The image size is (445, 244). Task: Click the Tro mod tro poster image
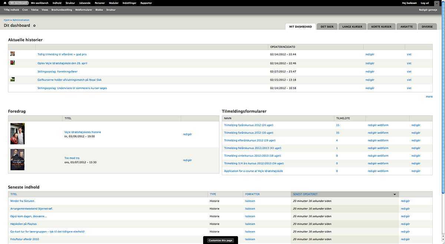coord(17,160)
